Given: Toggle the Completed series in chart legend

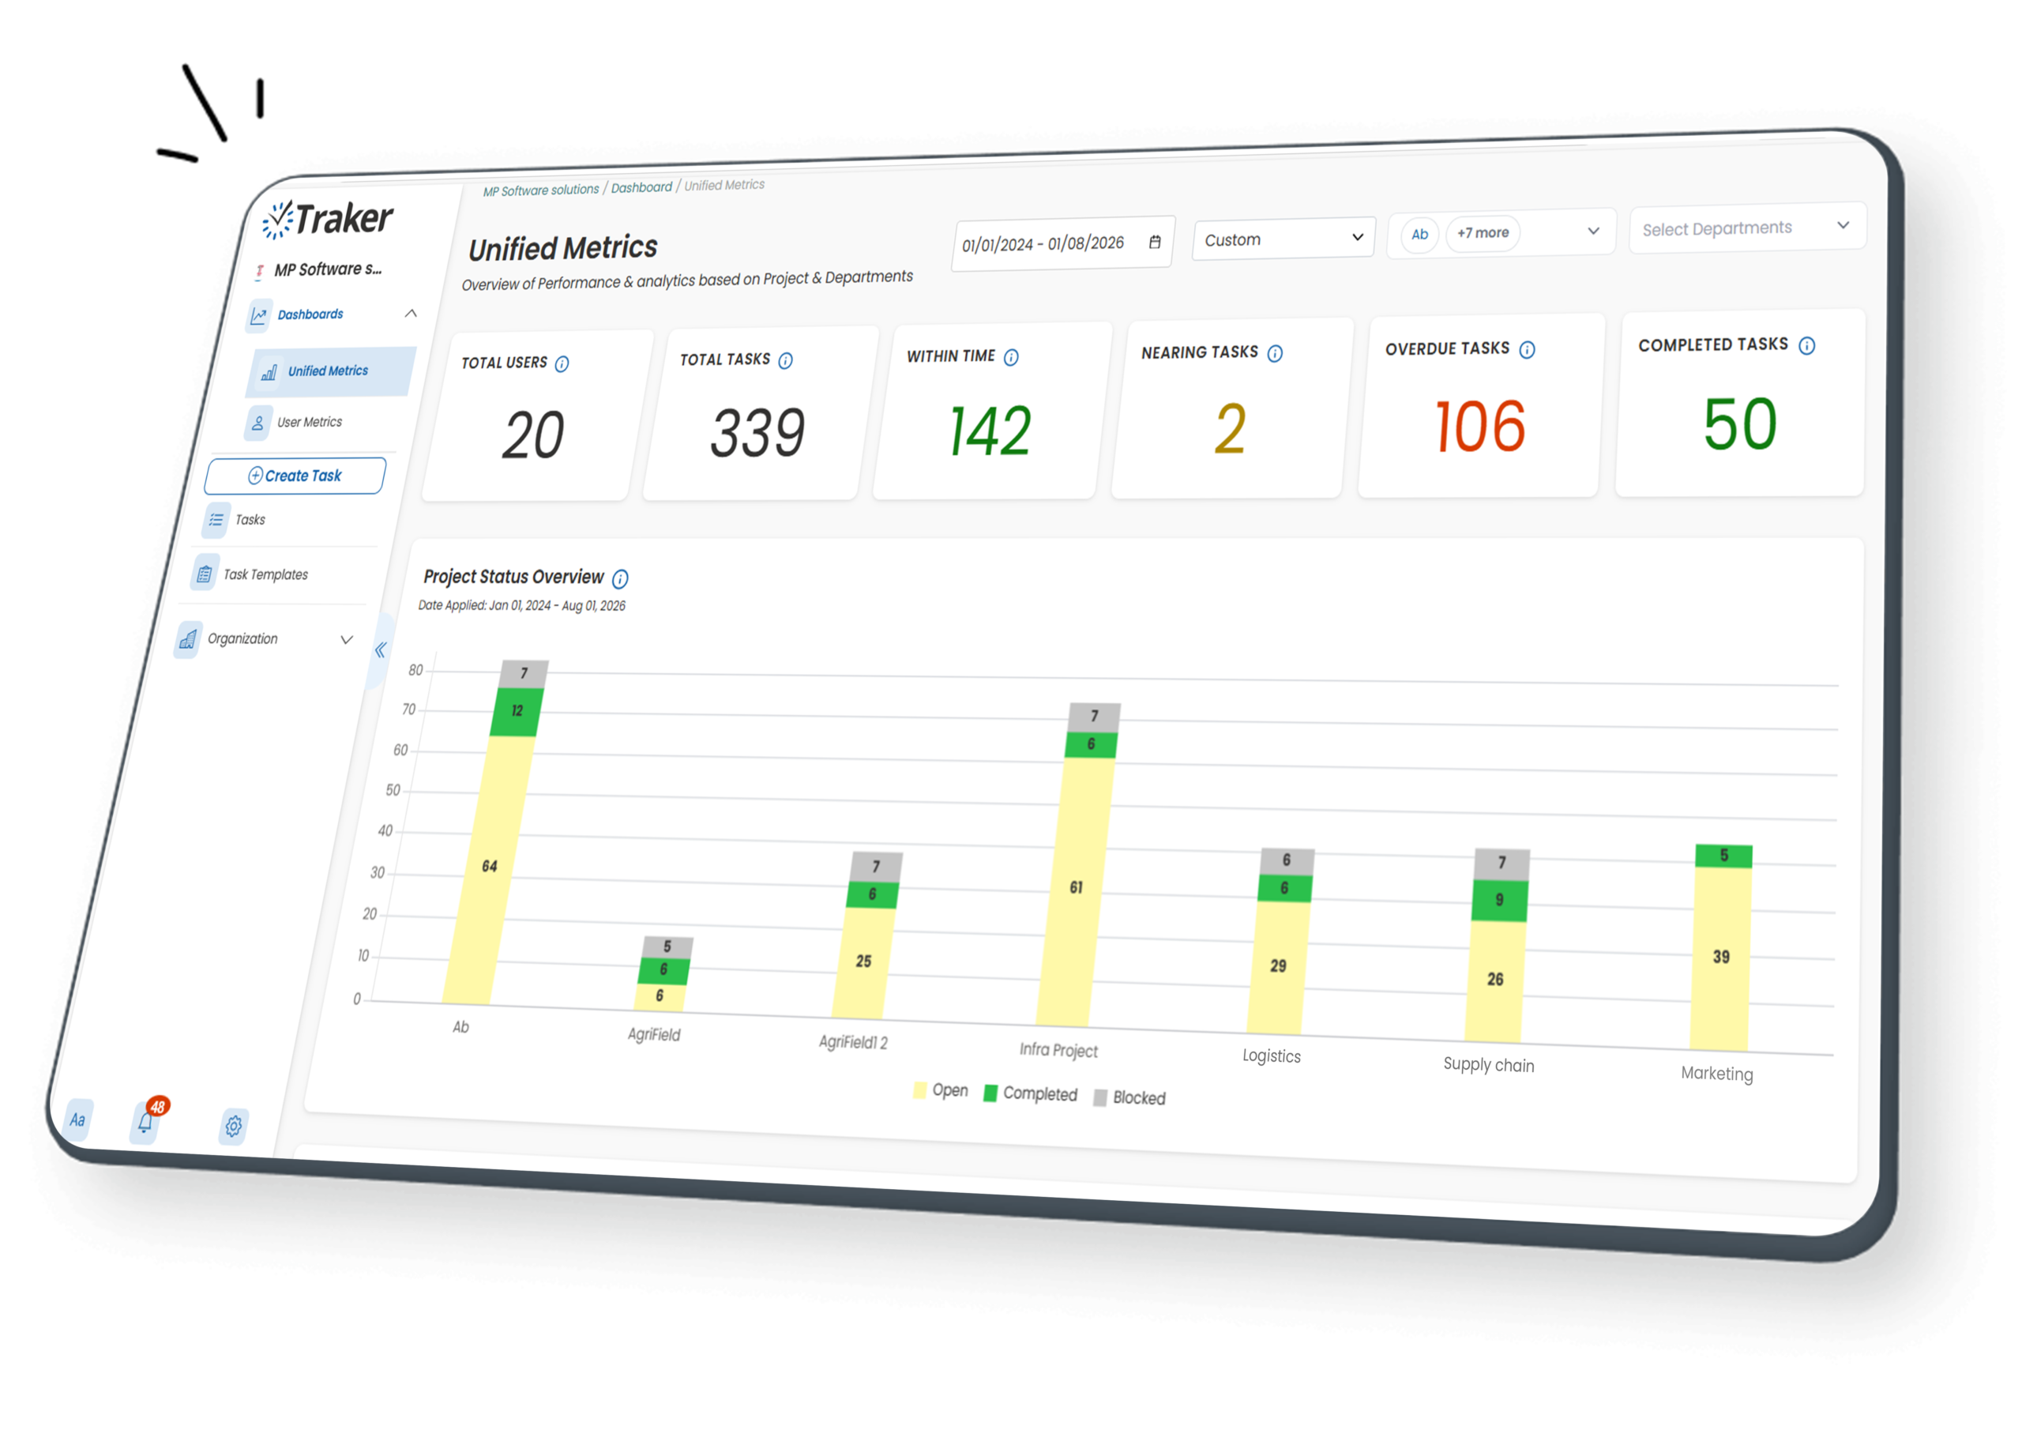Looking at the screenshot, I should coord(1029,1093).
